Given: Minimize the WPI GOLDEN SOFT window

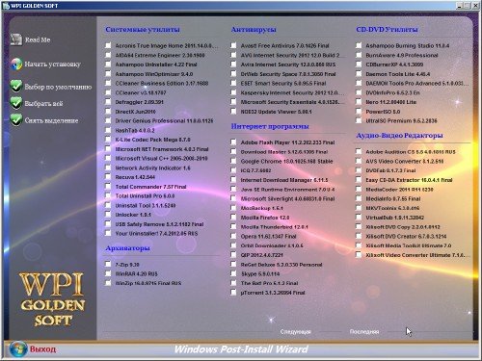Looking at the screenshot, I should (460, 6).
